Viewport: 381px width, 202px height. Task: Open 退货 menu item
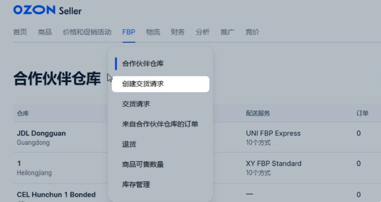point(129,144)
